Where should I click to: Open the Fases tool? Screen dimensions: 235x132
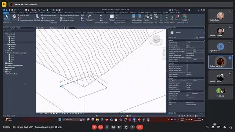(156, 17)
